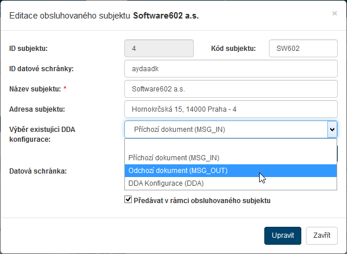Uncheck the Předávat v rámci obsluhovaného subjektu checkbox
This screenshot has width=347, height=254.
coord(128,200)
